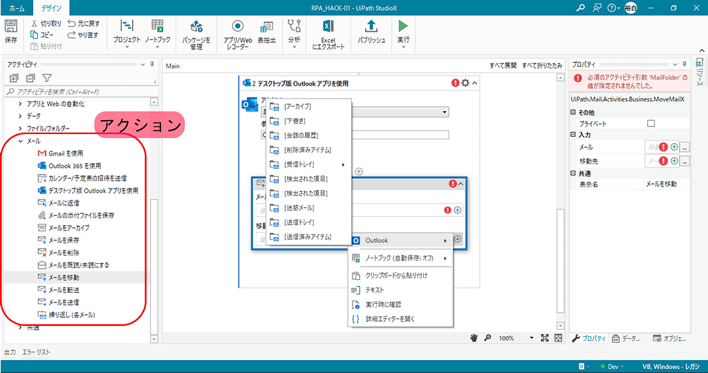Click すべて展開 link
The width and height of the screenshot is (708, 373).
pos(503,66)
